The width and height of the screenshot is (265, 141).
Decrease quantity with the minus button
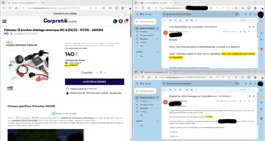97,72
